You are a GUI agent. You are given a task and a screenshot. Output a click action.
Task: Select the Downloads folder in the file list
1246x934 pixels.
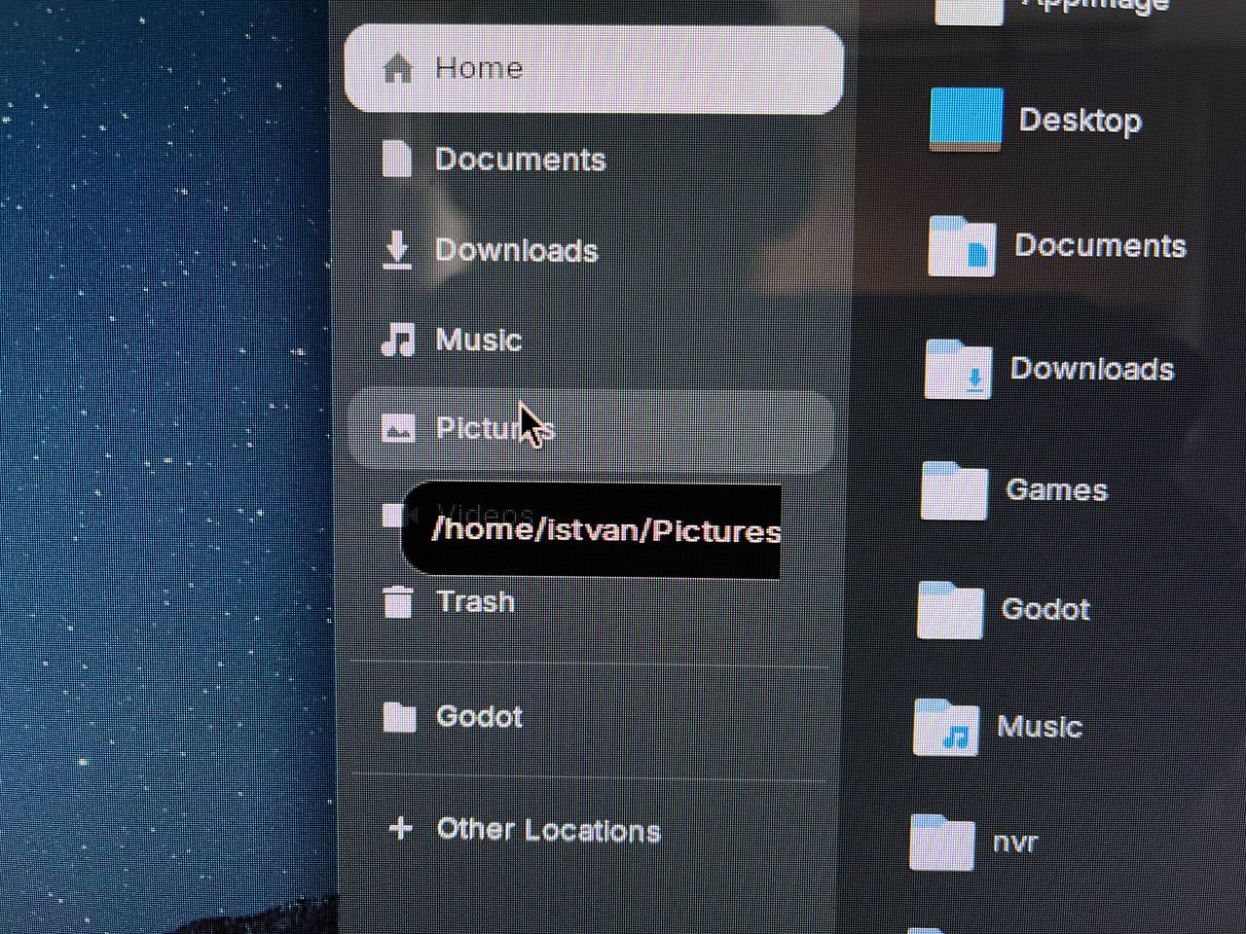coord(1049,369)
